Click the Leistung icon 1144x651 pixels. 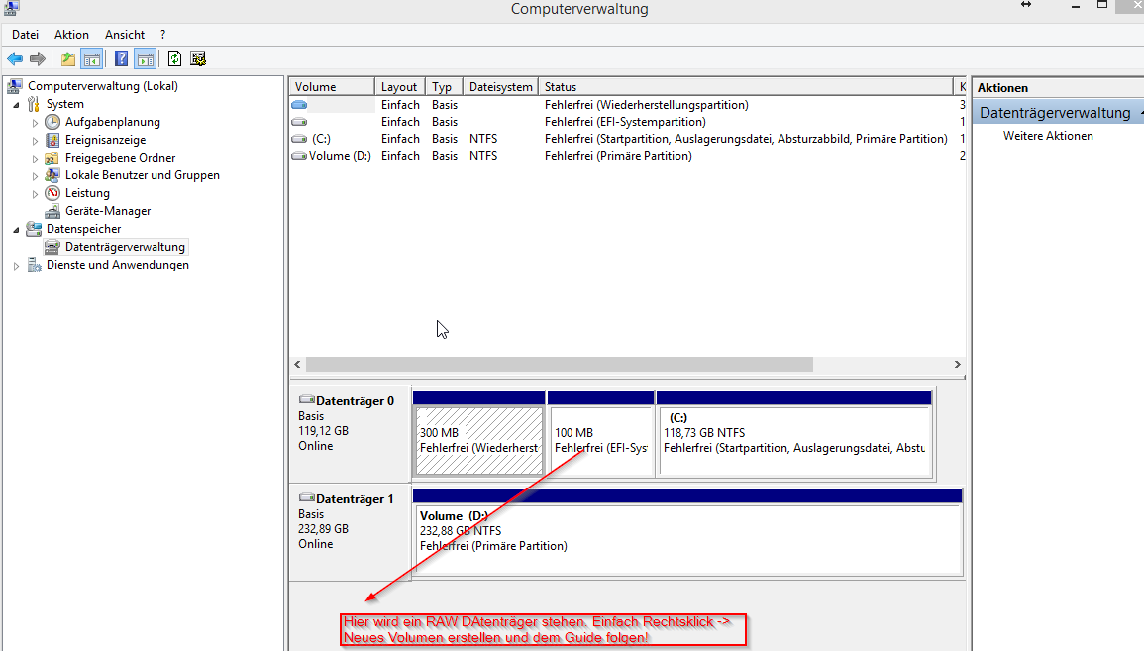point(52,193)
